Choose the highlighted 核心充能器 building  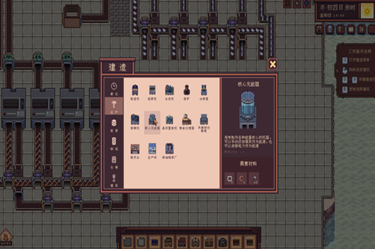152,122
